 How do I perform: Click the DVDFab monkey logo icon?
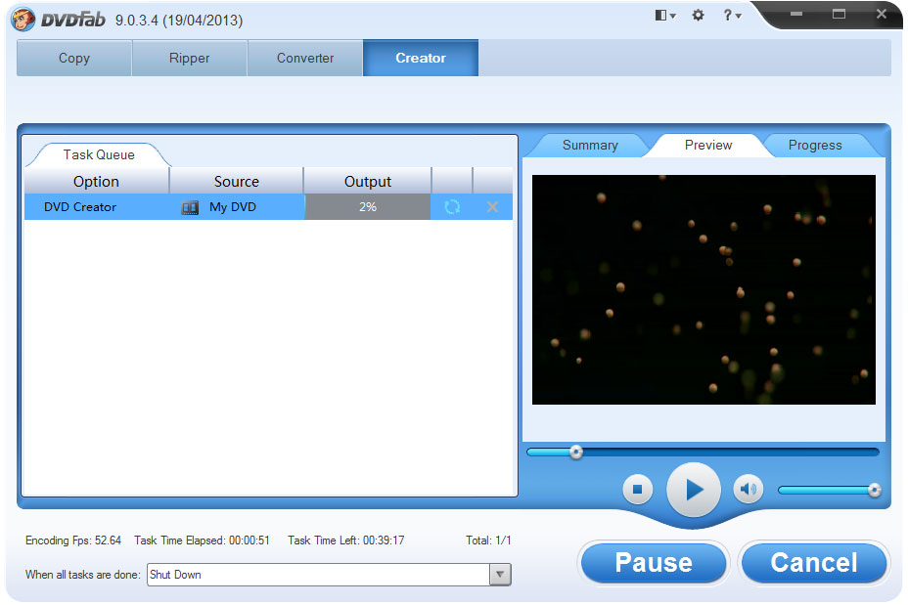click(x=23, y=21)
